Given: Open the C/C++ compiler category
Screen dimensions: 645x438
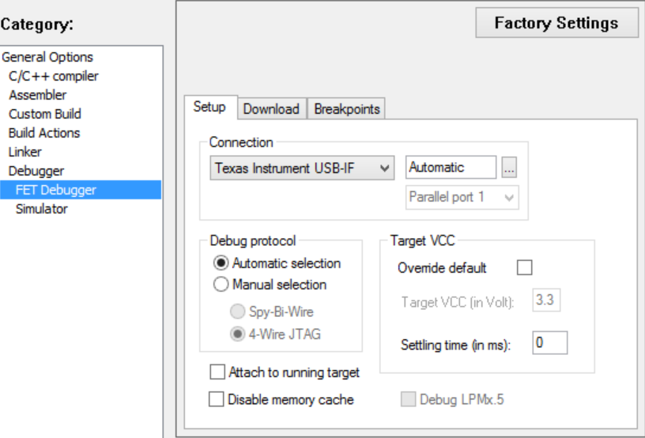Looking at the screenshot, I should pos(54,76).
